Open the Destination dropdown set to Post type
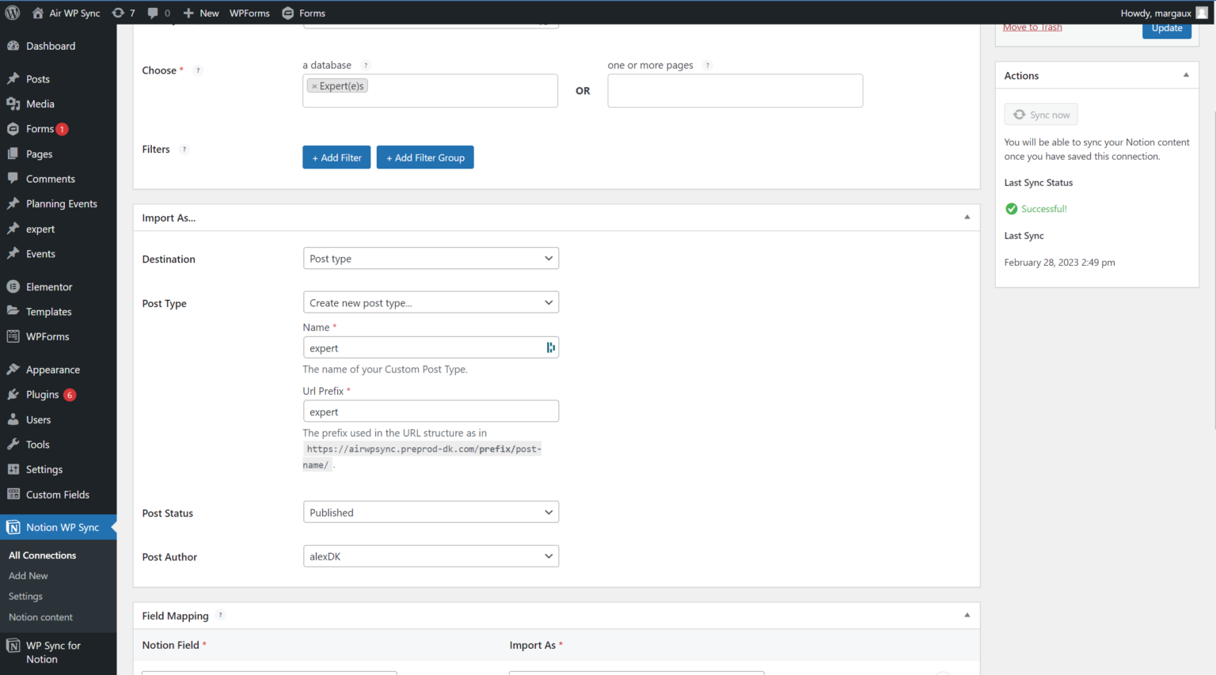Viewport: 1216px width, 675px height. coord(431,258)
